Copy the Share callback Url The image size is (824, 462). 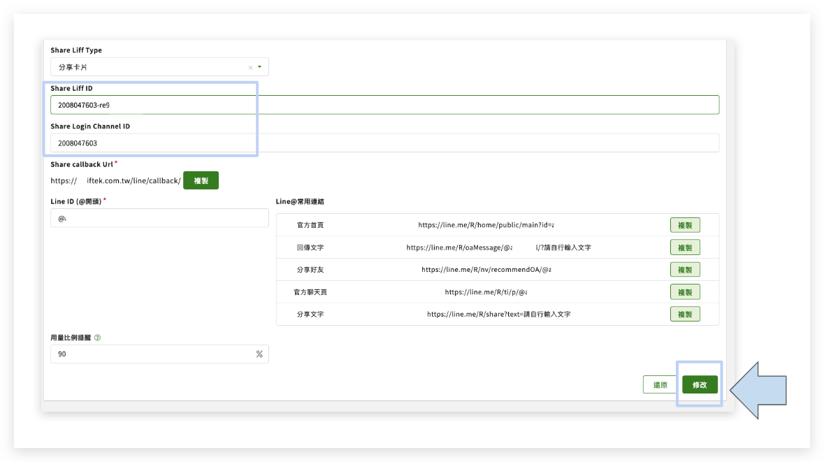coord(201,180)
